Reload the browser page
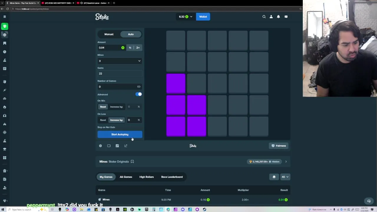The width and height of the screenshot is (377, 212). point(7,9)
